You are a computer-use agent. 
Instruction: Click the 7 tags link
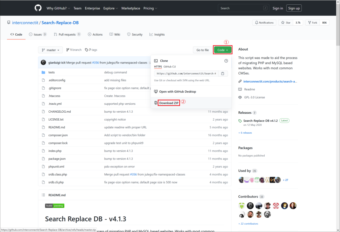point(91,50)
